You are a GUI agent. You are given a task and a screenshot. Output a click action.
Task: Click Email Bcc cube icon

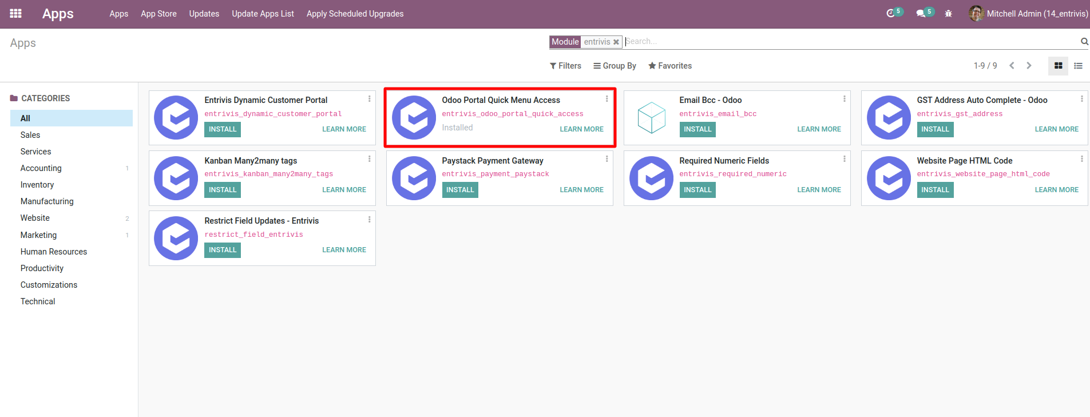coord(651,117)
